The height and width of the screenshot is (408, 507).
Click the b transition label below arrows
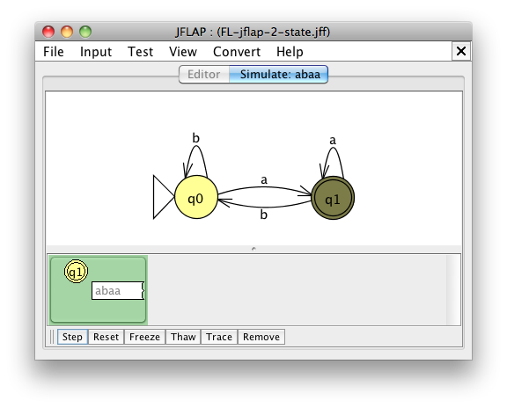pos(263,215)
